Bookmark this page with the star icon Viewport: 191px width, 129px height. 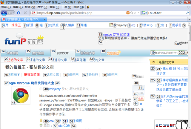coord(132,13)
